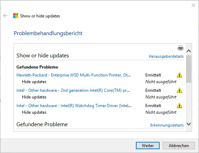Click Hide updates under Watchdog Timer entry
Screen dimensions: 199x153
[34, 112]
